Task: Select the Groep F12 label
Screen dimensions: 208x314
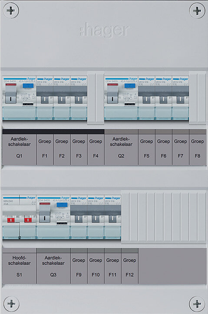Action: click(129, 268)
